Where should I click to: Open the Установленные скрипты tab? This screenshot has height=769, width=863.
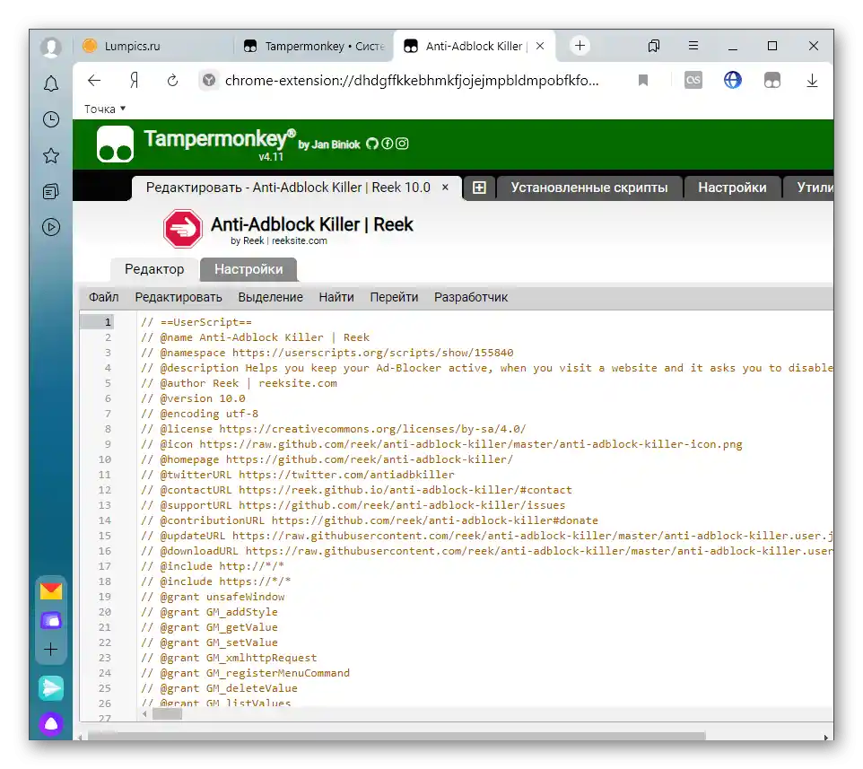(x=588, y=188)
